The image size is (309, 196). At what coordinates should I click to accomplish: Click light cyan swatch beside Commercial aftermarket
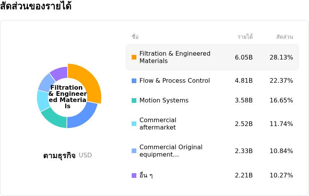134,124
